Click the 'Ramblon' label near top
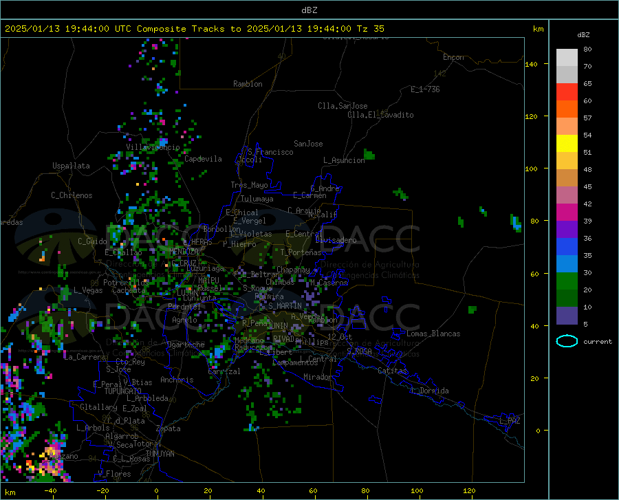Screen dimensions: 619x500 pos(248,84)
